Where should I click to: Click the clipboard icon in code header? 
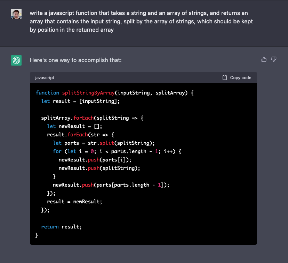pyautogui.click(x=225, y=77)
